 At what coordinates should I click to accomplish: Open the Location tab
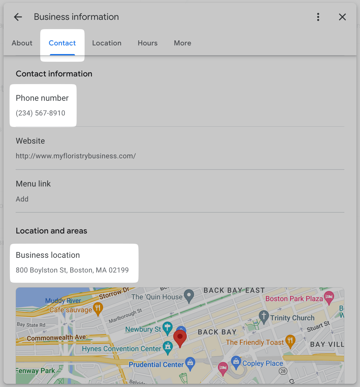[x=107, y=43]
